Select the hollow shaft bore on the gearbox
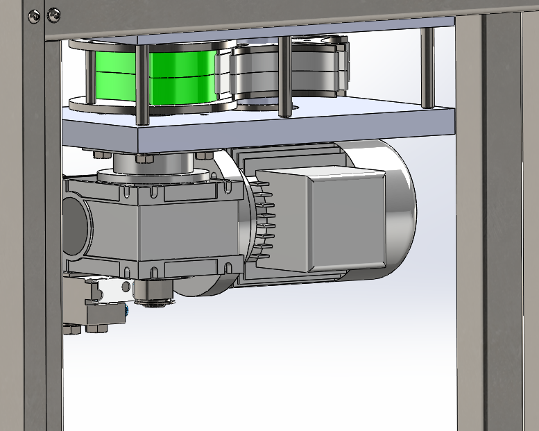The image size is (539, 431). (75, 226)
